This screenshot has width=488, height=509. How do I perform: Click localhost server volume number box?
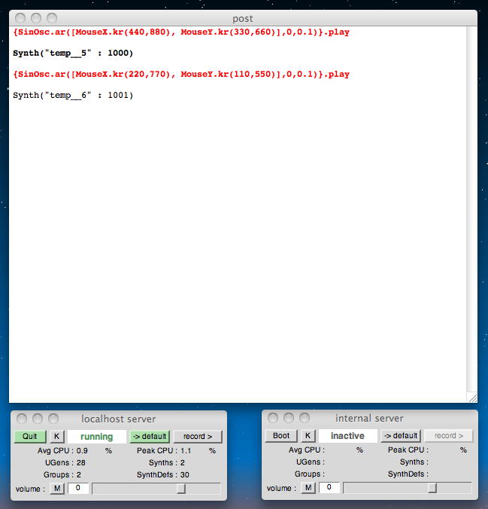point(78,488)
